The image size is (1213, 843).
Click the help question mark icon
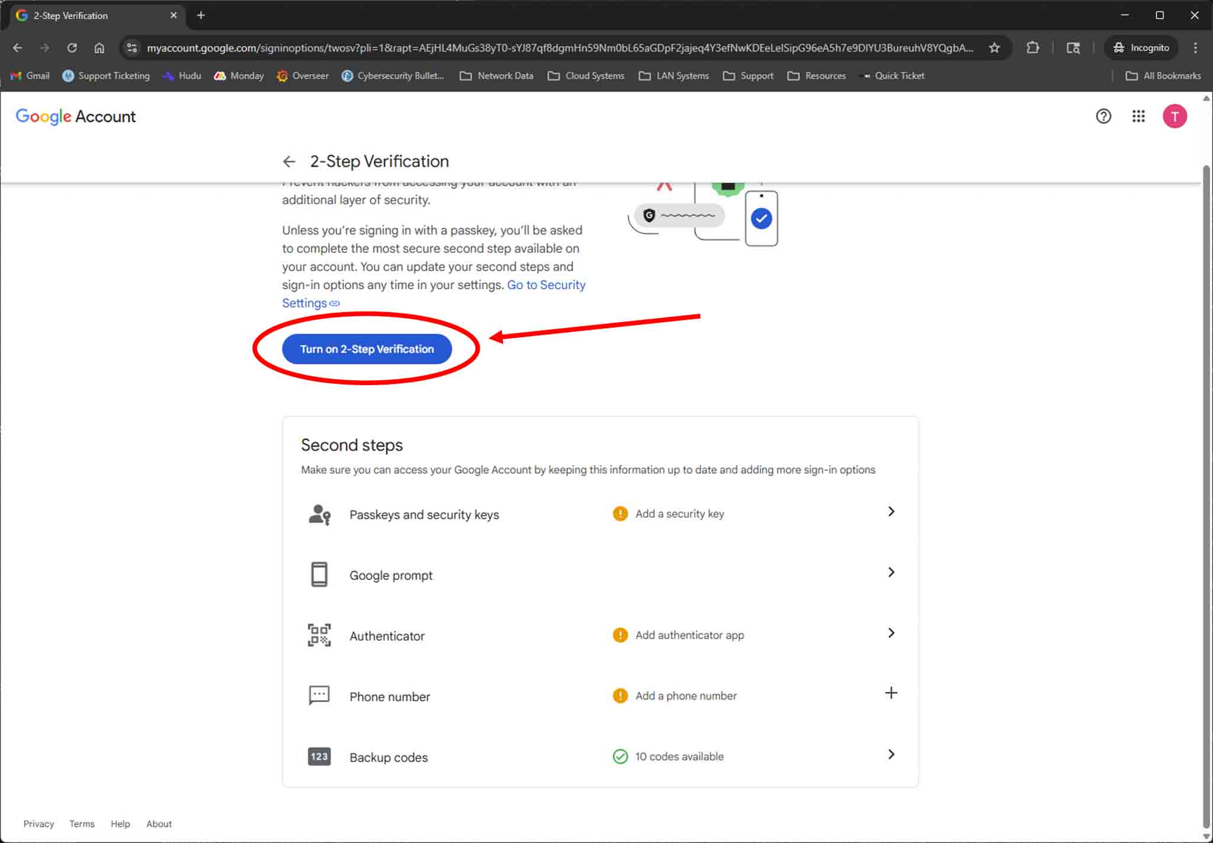[1103, 116]
